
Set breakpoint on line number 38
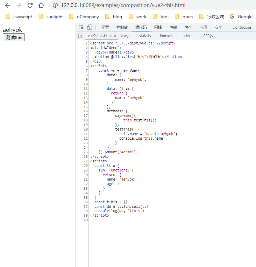(x=86, y=211)
